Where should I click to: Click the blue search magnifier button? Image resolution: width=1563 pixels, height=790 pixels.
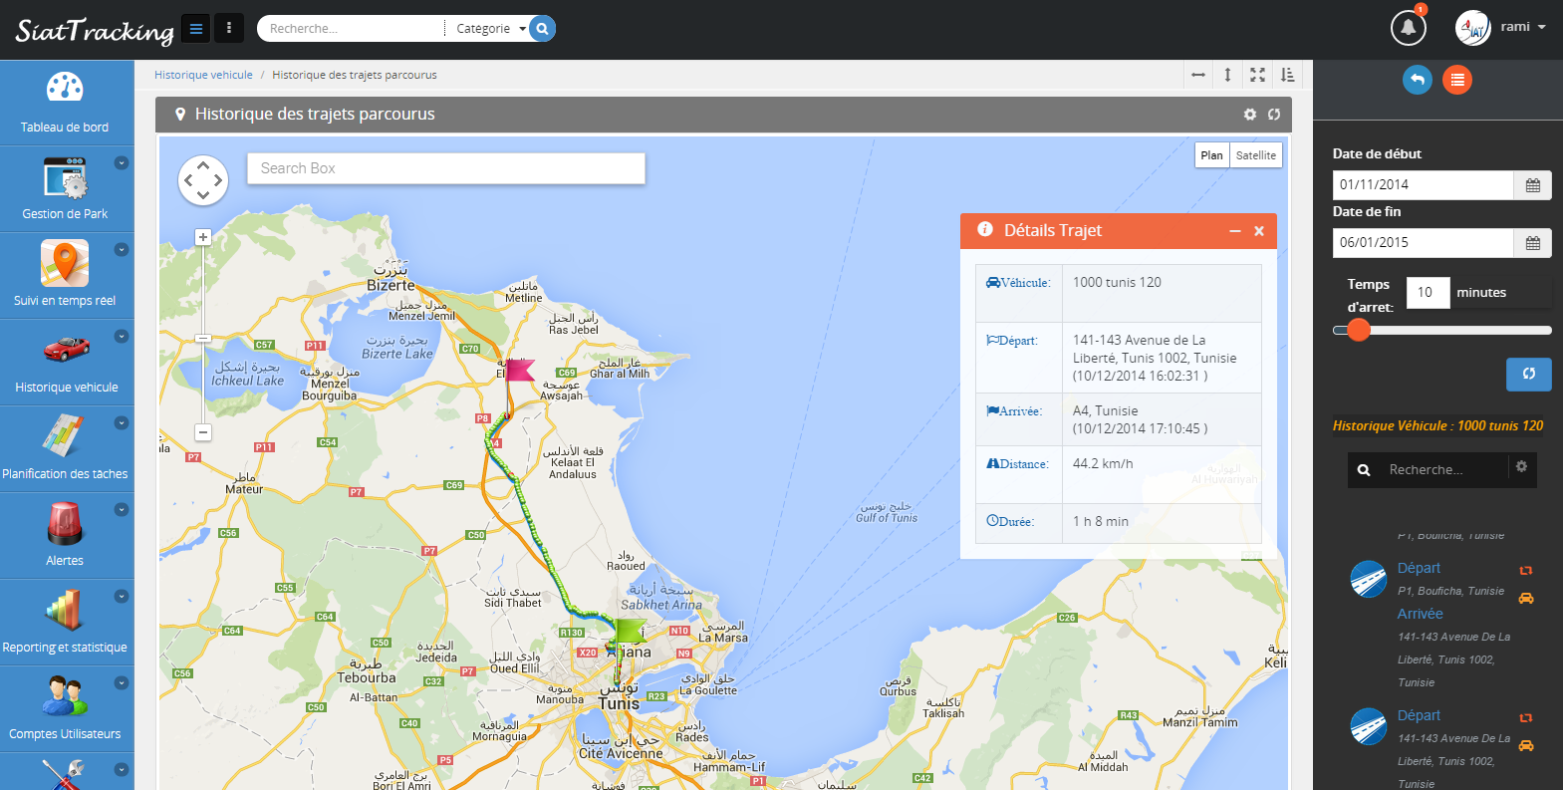coord(542,29)
